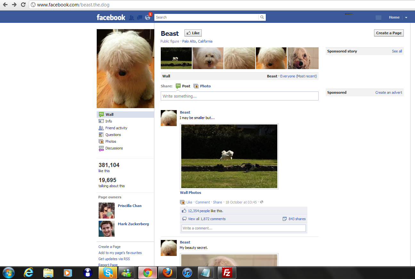
Task: Switch to Firefox on the taskbar
Action: tap(167, 273)
